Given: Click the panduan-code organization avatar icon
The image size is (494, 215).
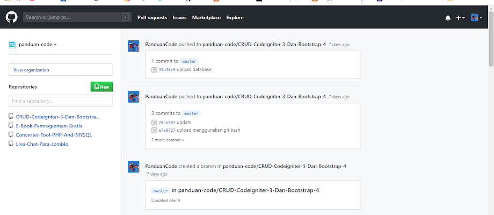Looking at the screenshot, I should click(x=12, y=45).
